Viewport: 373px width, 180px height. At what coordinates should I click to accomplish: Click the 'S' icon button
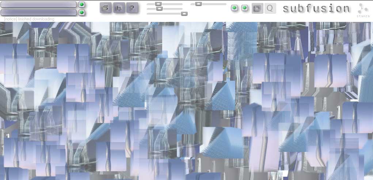click(106, 8)
